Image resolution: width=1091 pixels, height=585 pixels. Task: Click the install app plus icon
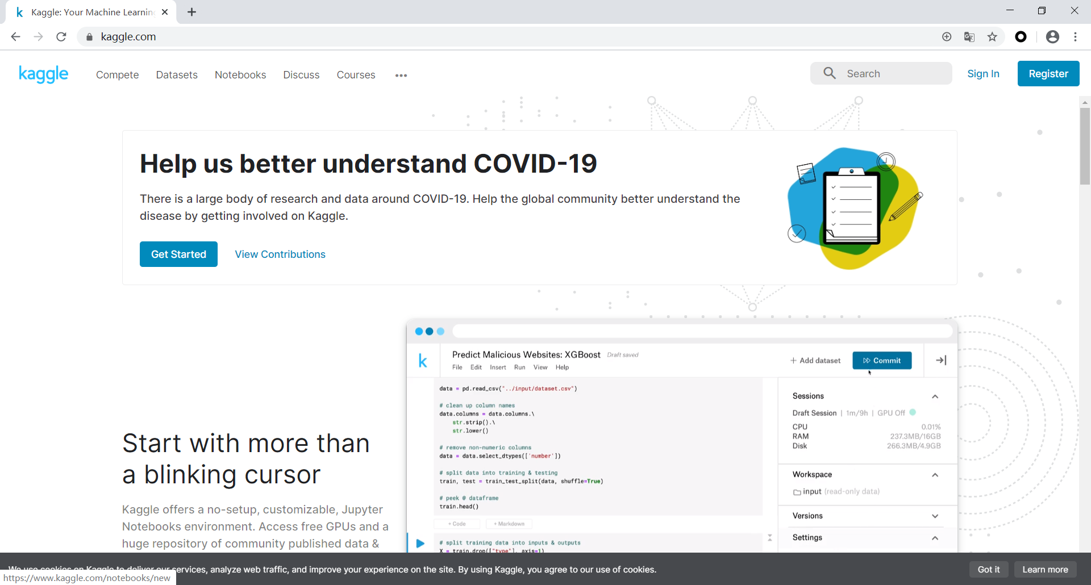point(947,37)
